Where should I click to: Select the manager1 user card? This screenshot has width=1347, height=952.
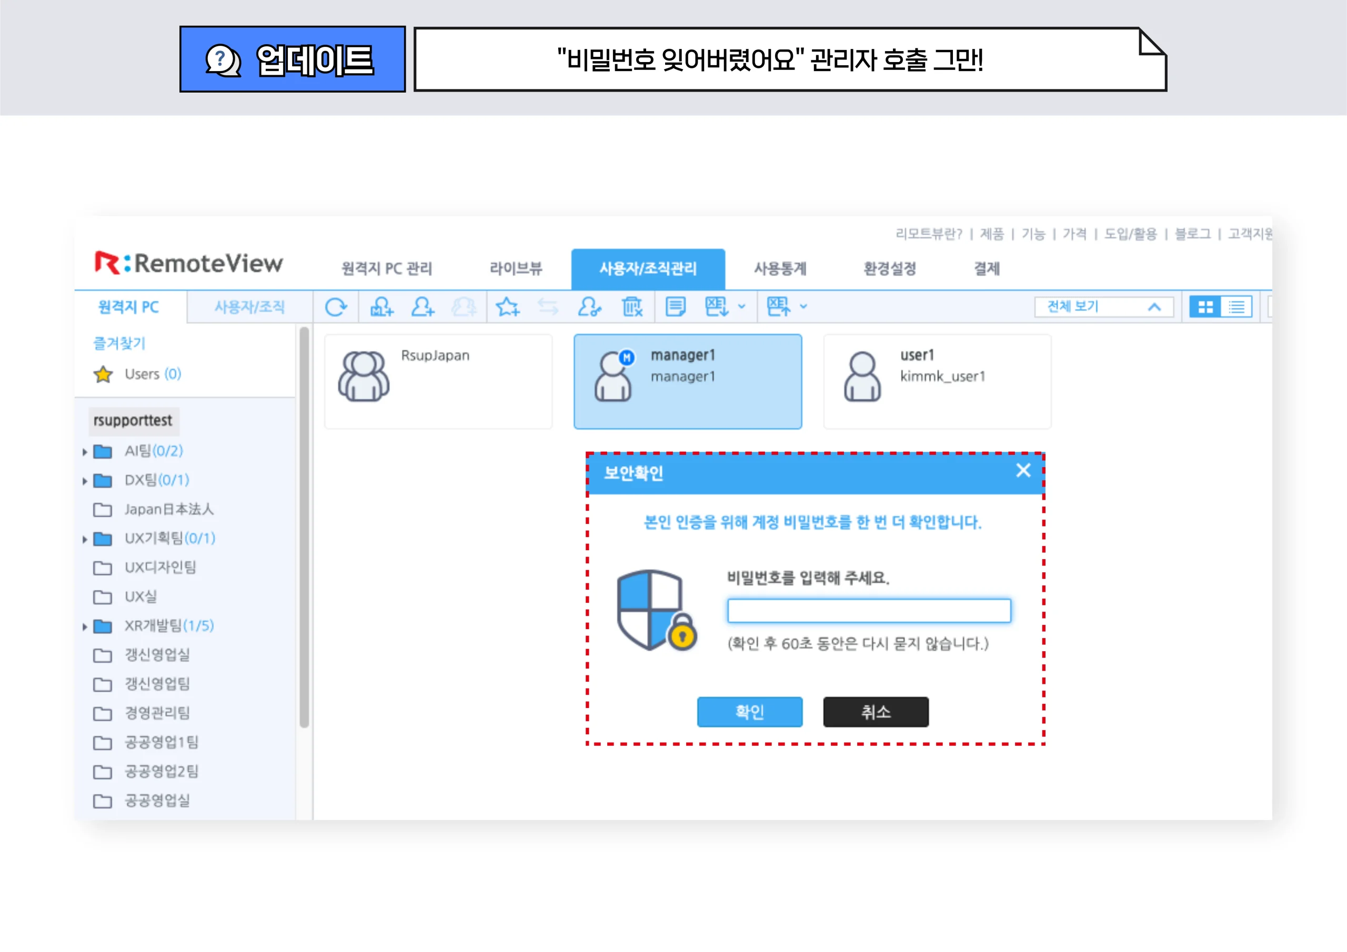pyautogui.click(x=688, y=381)
